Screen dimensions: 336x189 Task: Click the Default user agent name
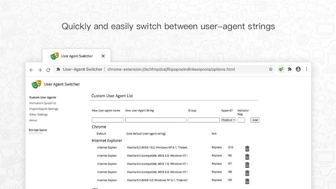pos(101,133)
